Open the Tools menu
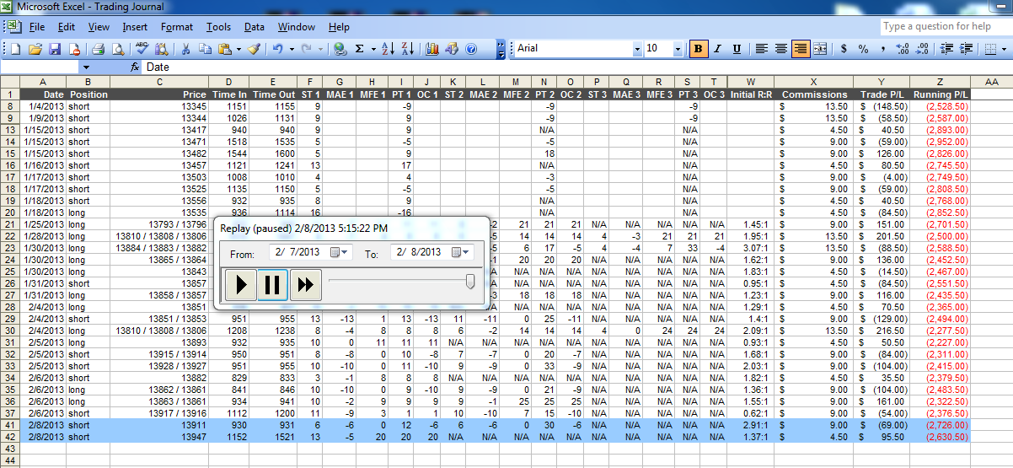This screenshot has width=1013, height=468. (218, 27)
